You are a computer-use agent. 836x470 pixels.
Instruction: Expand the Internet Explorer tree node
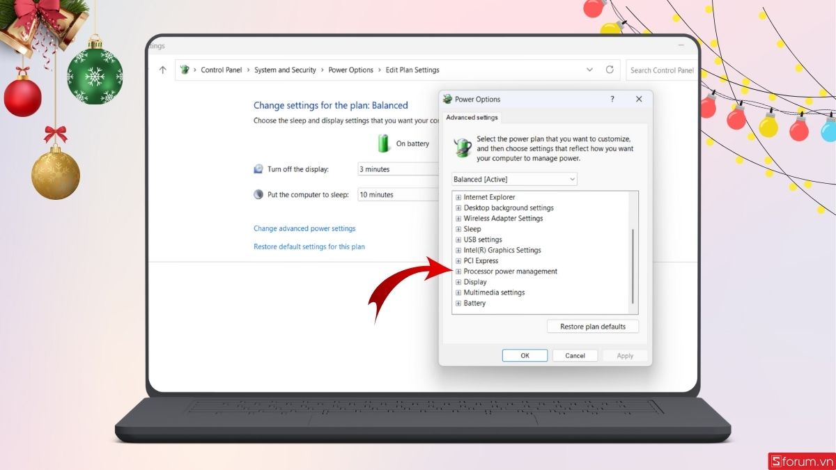(x=458, y=197)
